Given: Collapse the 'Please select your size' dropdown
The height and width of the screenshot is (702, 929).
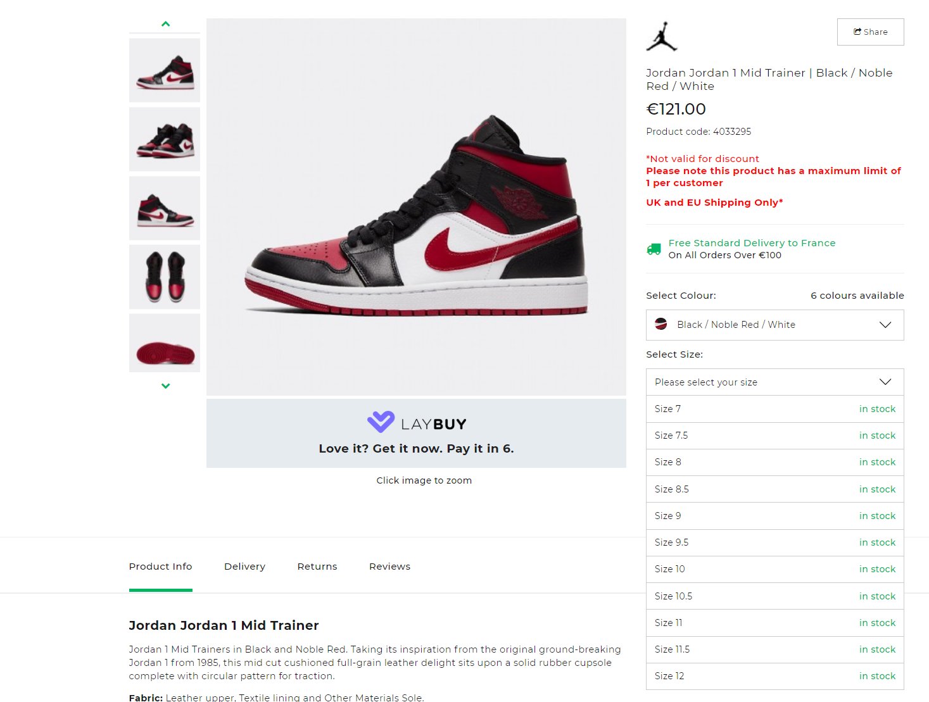Looking at the screenshot, I should click(x=774, y=382).
